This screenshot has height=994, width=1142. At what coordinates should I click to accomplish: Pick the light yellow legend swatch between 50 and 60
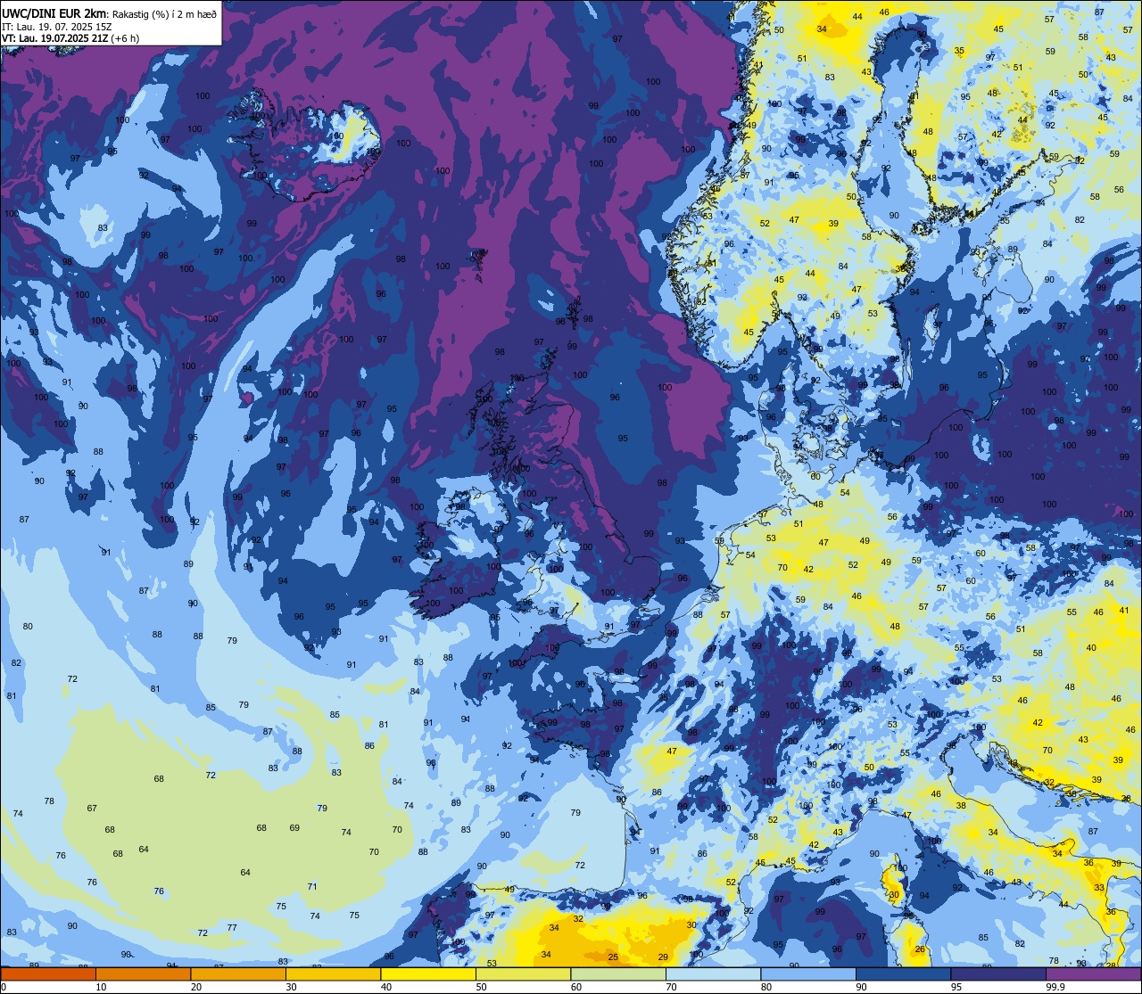pyautogui.click(x=523, y=973)
